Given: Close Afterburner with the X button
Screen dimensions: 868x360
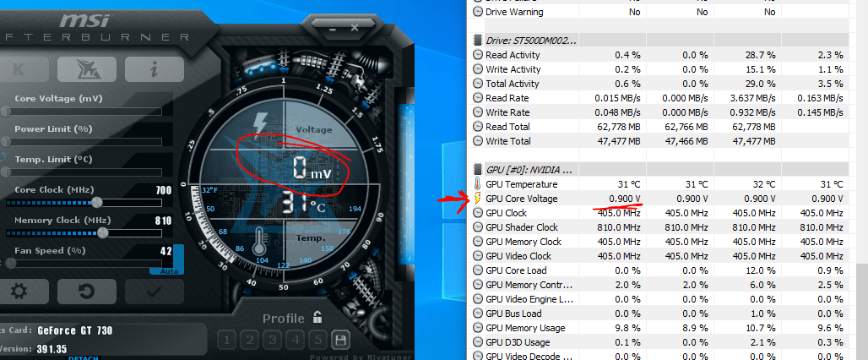Looking at the screenshot, I should [355, 26].
